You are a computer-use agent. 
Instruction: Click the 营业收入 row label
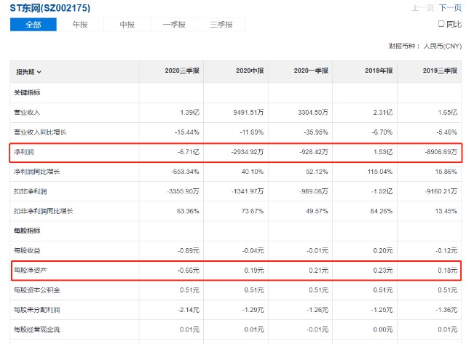[27, 113]
